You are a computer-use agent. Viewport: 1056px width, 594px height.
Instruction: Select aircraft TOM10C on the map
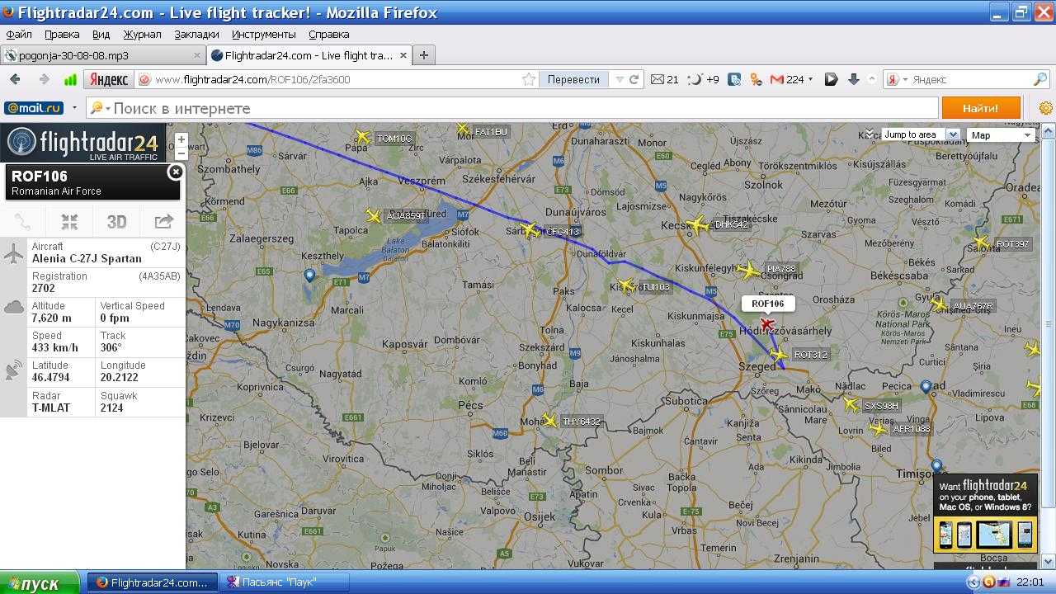point(362,137)
